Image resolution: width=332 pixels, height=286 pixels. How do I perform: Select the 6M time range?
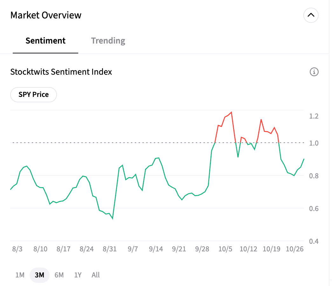59,275
